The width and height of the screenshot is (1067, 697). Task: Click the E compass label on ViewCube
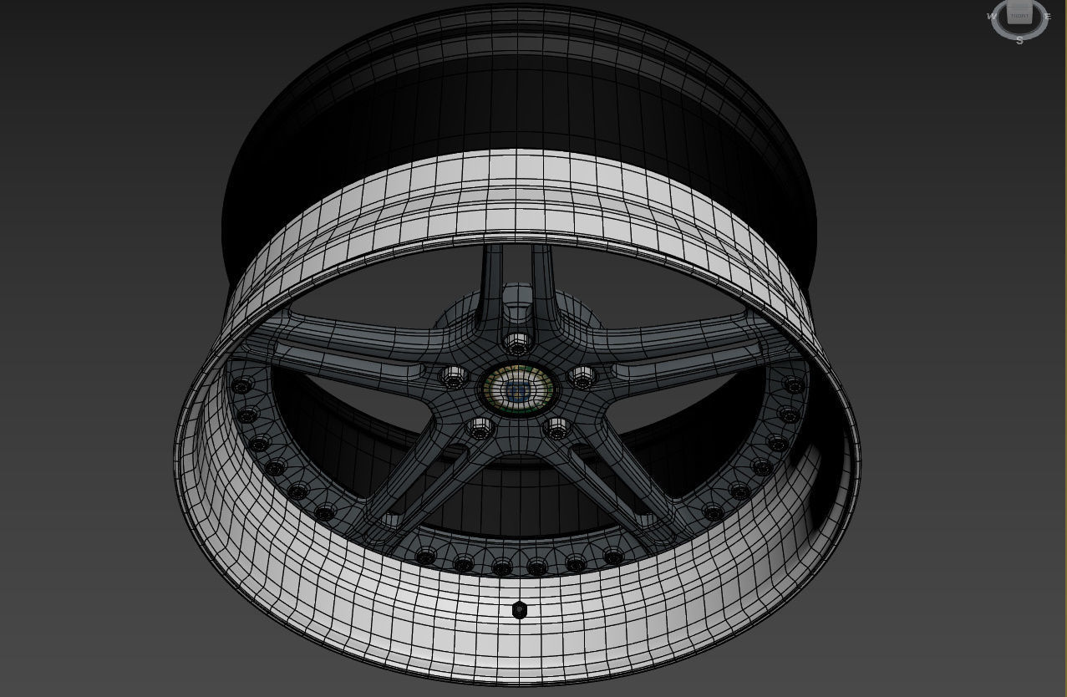click(1048, 17)
